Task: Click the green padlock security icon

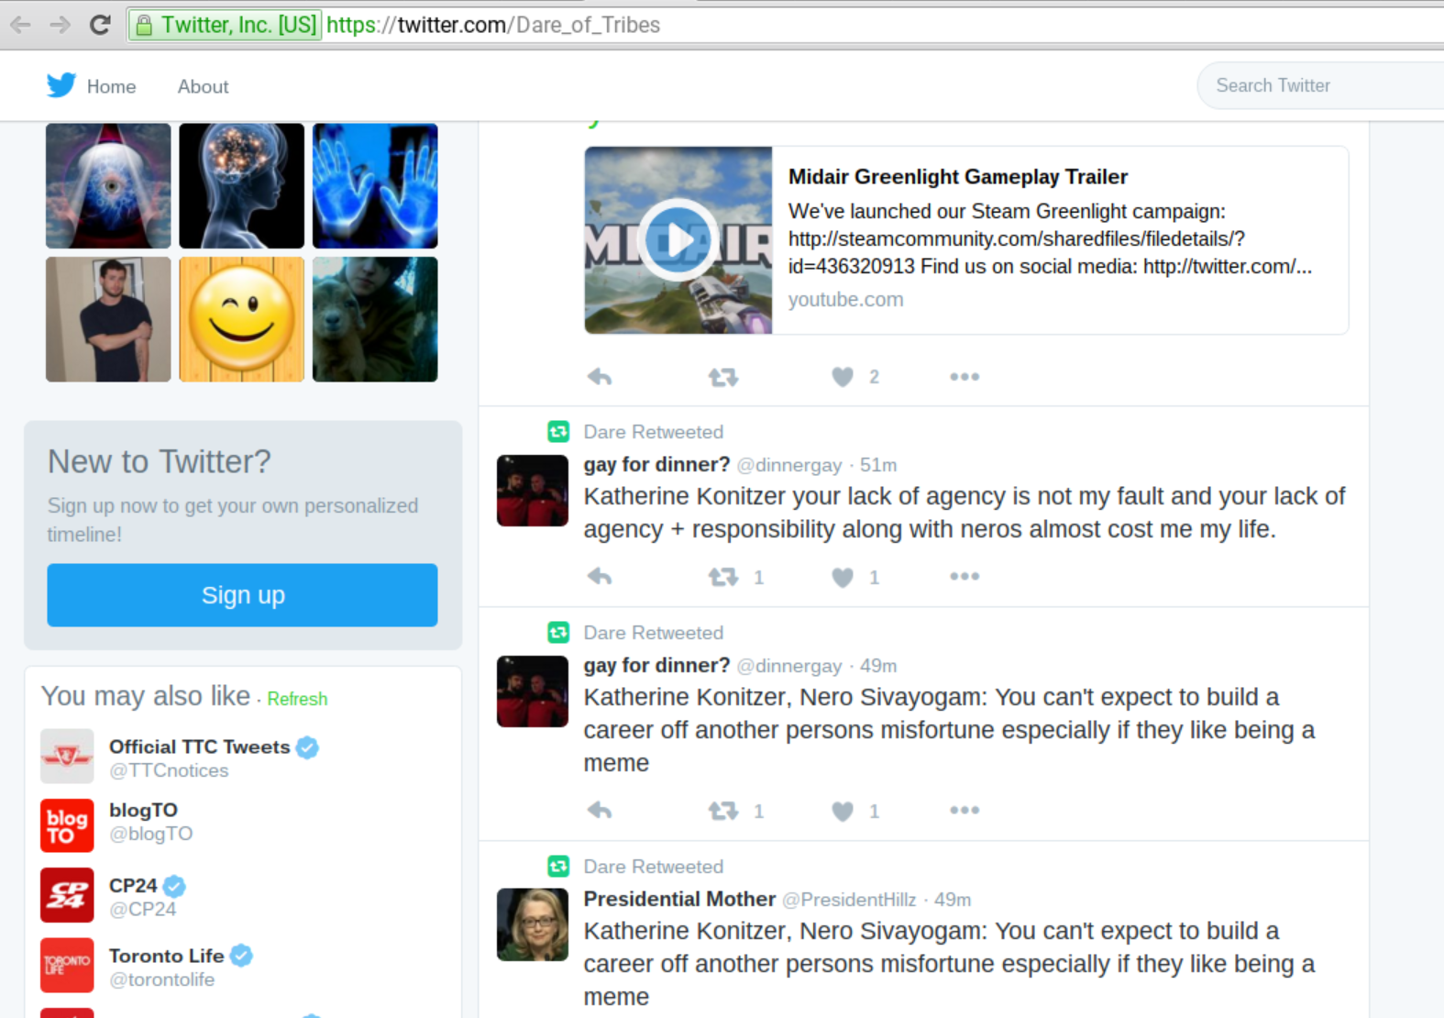Action: point(144,26)
